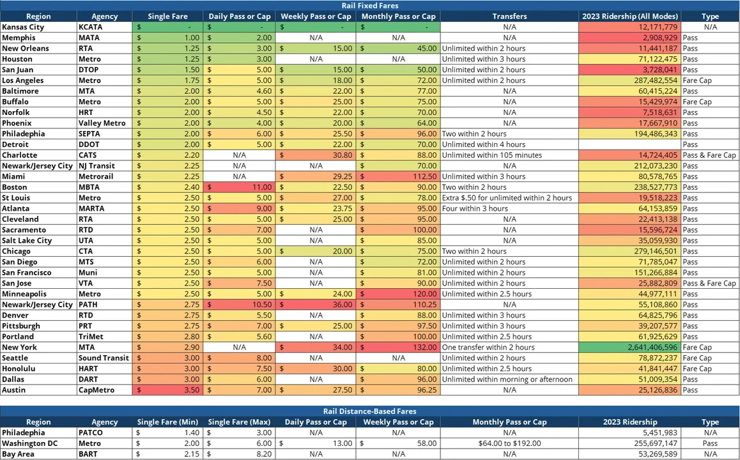Viewport: 740px width, 460px height.
Task: Click the Single Fare (Max) header
Action: [239, 422]
